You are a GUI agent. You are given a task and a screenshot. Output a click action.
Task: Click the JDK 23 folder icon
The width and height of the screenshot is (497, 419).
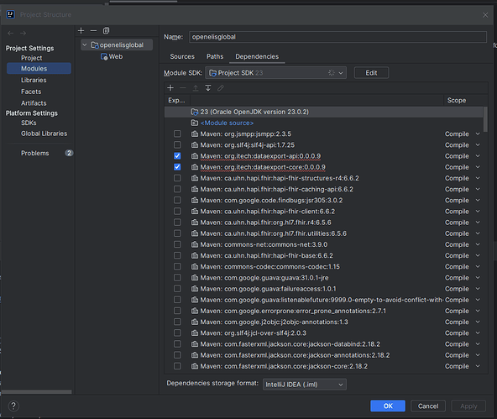195,112
